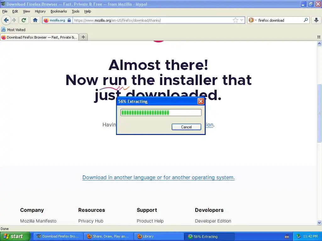
Task: Click the Mypal raccoon title bar icon
Action: tap(3, 4)
